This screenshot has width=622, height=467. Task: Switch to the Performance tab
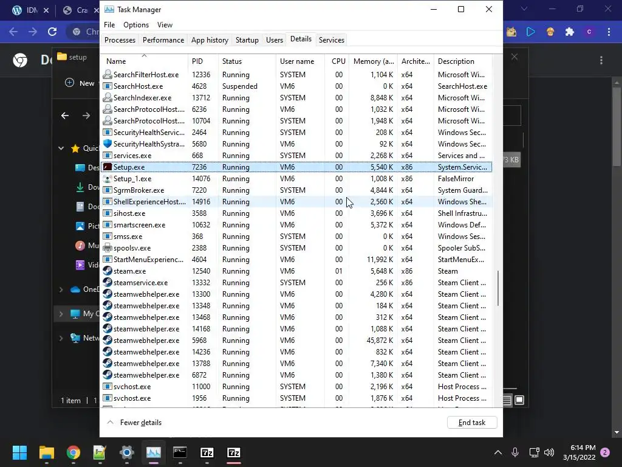point(163,40)
